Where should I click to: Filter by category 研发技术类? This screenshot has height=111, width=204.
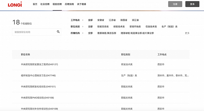[x=119, y=27]
